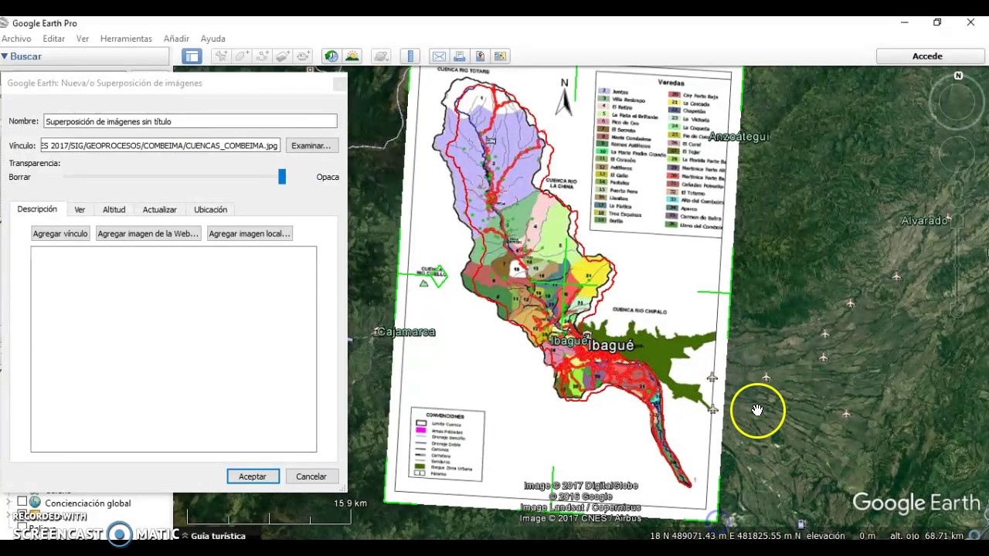Expand the Concienciación global layer
Viewport: 989px width, 556px height.
[x=8, y=503]
